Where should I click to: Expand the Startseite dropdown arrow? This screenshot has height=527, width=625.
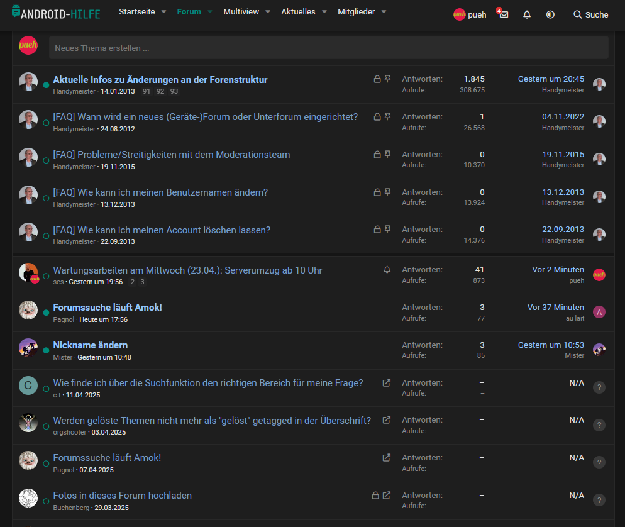coord(163,12)
